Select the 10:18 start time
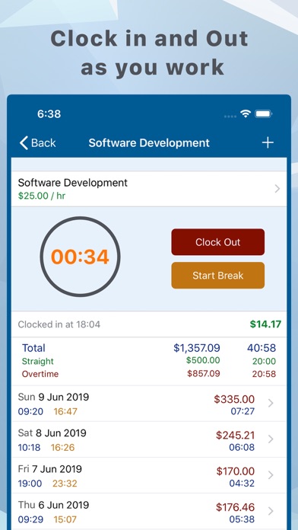 point(29,448)
